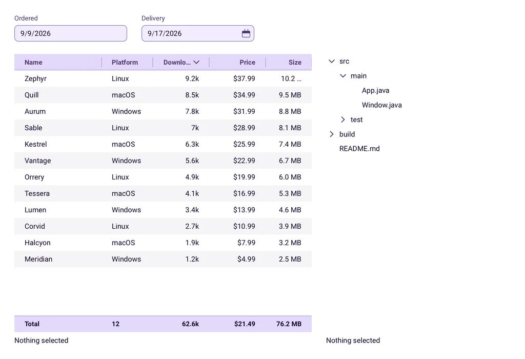Collapse the src folder chevron
525x359 pixels.
coord(332,61)
